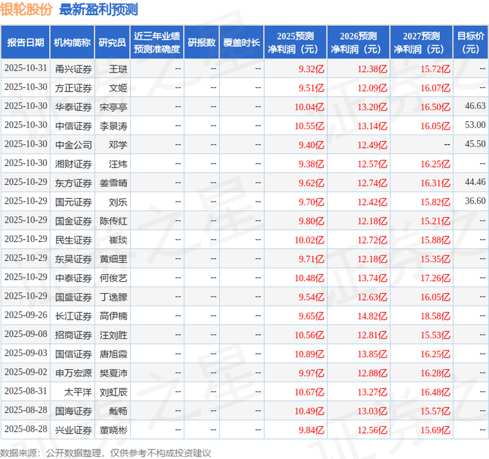Viewport: 489px width, 459px height.
Task: Click 2025 profit value 10.89亿
Action: [x=309, y=354]
